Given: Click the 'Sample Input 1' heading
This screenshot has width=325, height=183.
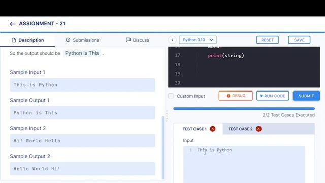Looking at the screenshot, I should [27, 72].
